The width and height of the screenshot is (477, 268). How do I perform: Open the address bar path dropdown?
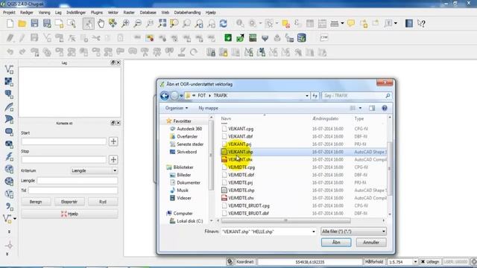306,96
